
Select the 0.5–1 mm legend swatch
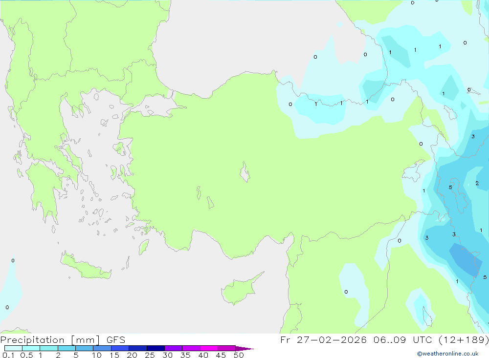coord(31,348)
